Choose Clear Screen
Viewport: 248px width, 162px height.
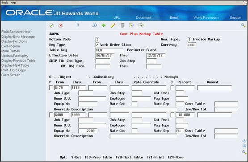11,75
